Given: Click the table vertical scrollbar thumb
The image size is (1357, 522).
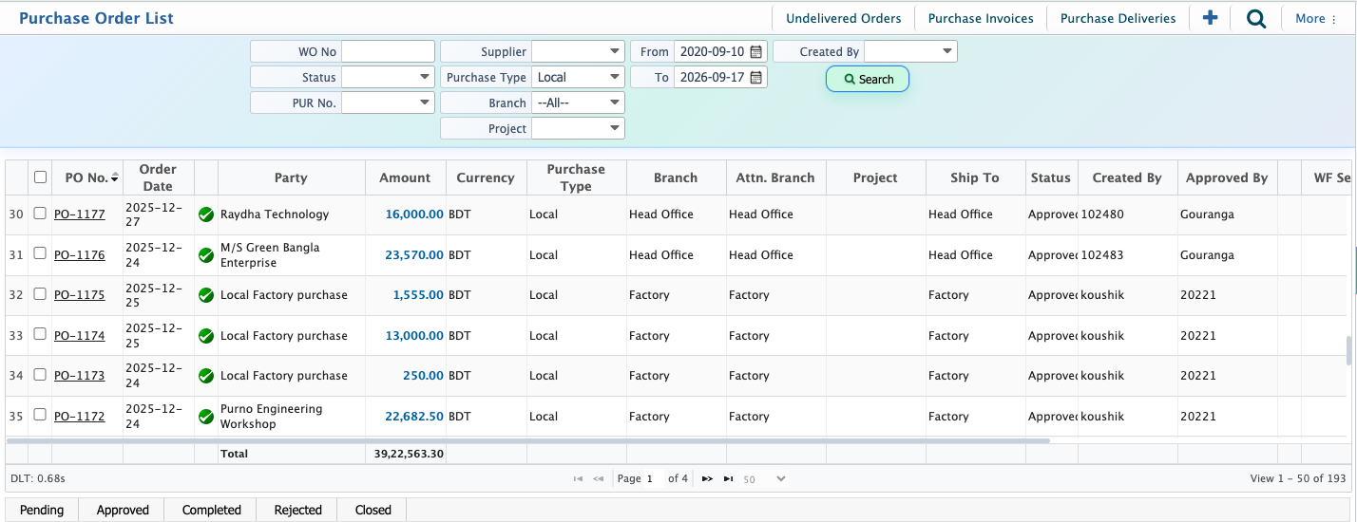Looking at the screenshot, I should pos(1349,350).
